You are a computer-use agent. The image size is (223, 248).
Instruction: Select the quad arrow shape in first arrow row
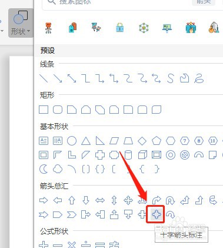coord(128,200)
